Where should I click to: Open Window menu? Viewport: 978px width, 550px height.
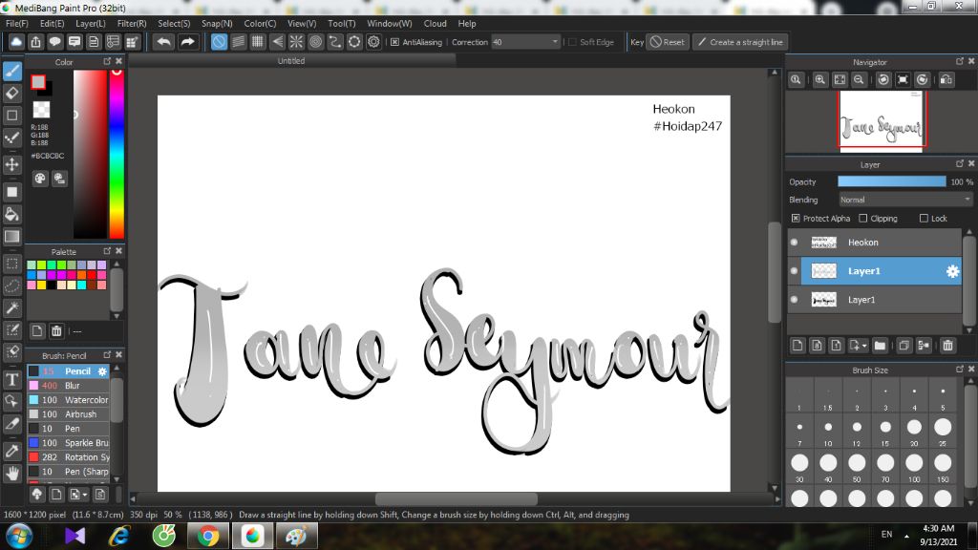point(390,24)
